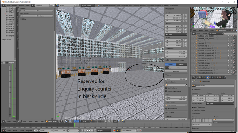
Task: Open the World properties tab
Action: [205, 78]
